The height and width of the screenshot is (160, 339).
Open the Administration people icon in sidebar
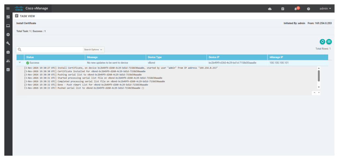[x=8, y=61]
